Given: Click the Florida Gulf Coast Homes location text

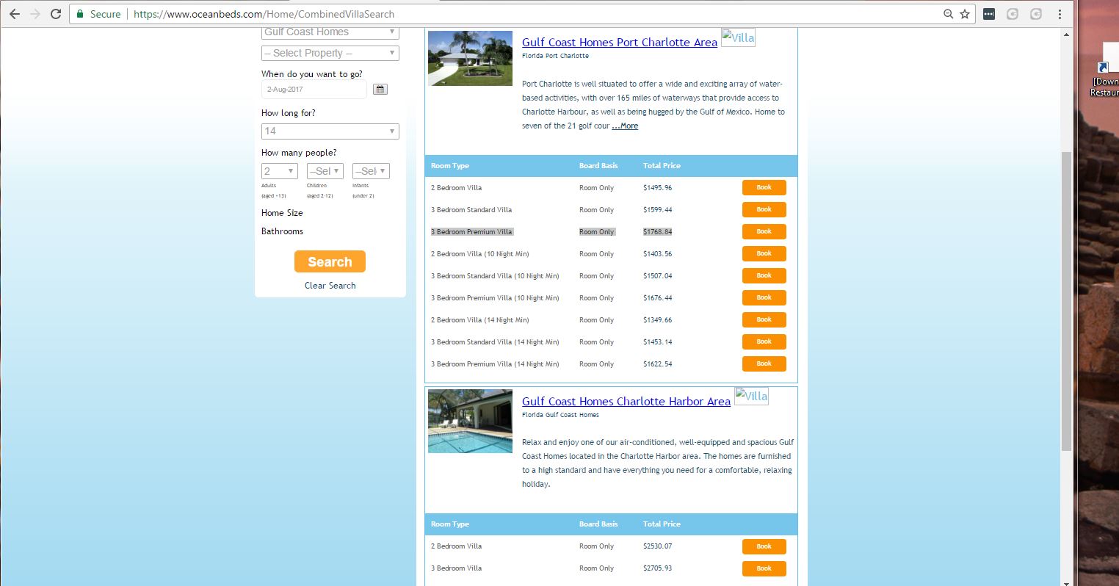Looking at the screenshot, I should click(x=560, y=415).
